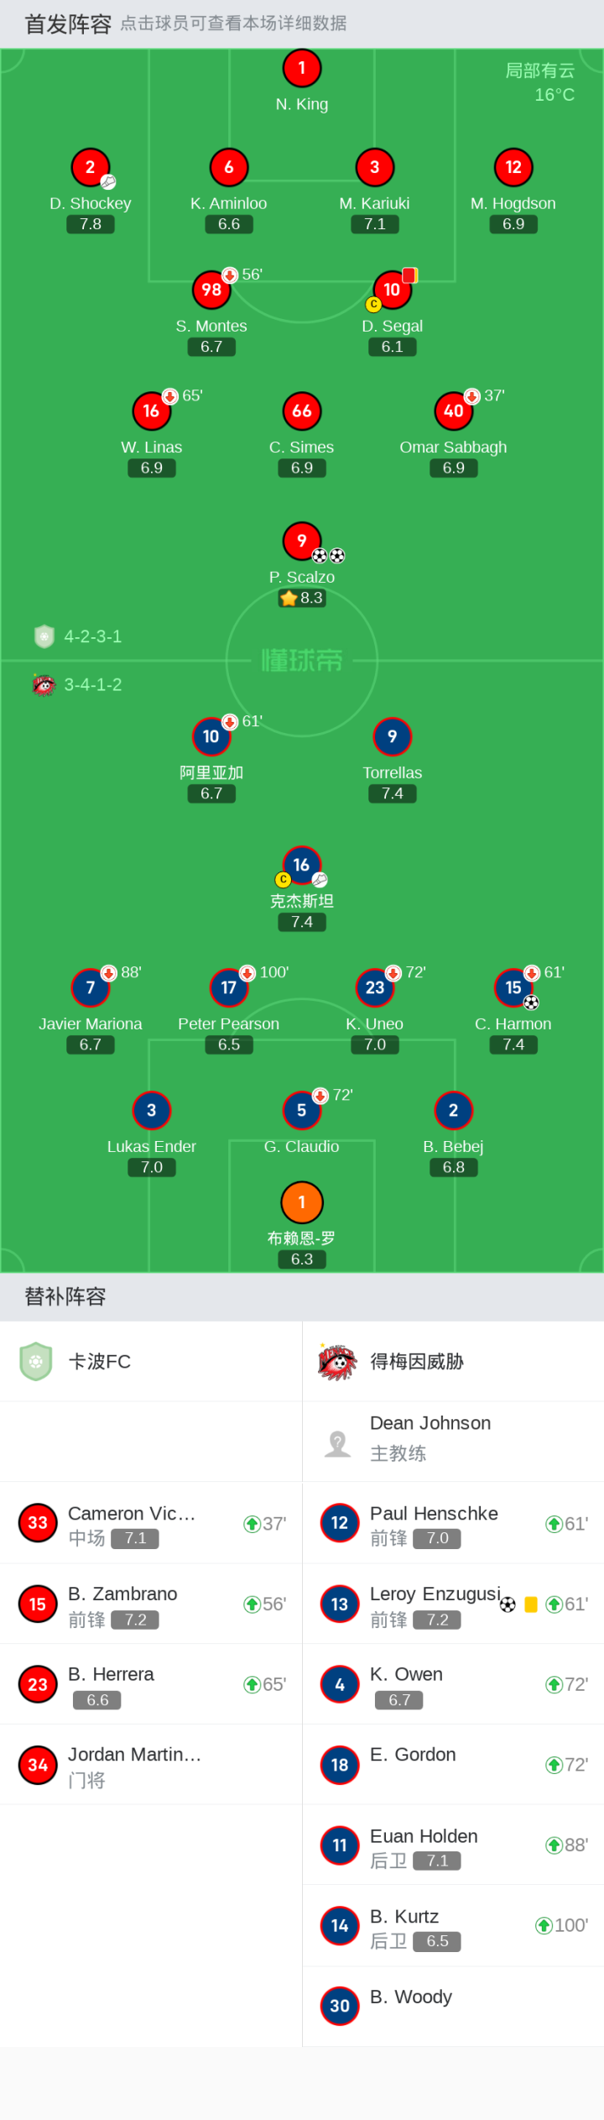Tap the orange goalkeeper badge 布赖恩-罗
This screenshot has height=2120, width=604.
tap(302, 1202)
